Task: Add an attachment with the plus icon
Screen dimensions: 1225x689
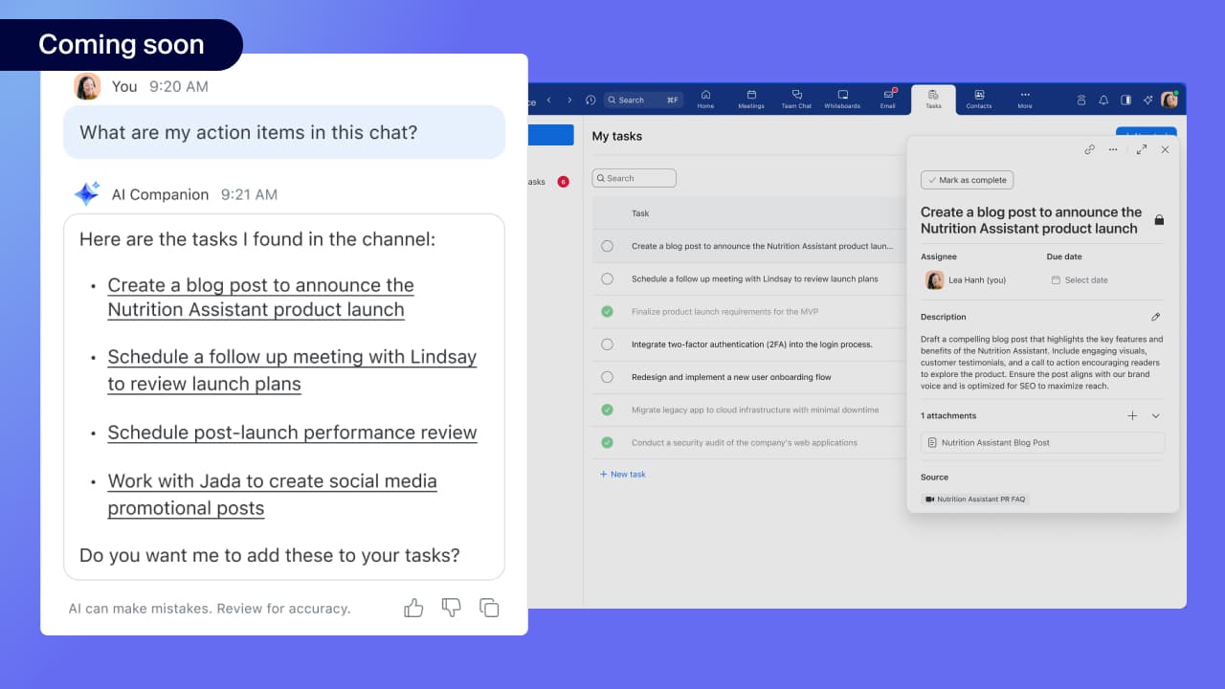Action: [1132, 416]
